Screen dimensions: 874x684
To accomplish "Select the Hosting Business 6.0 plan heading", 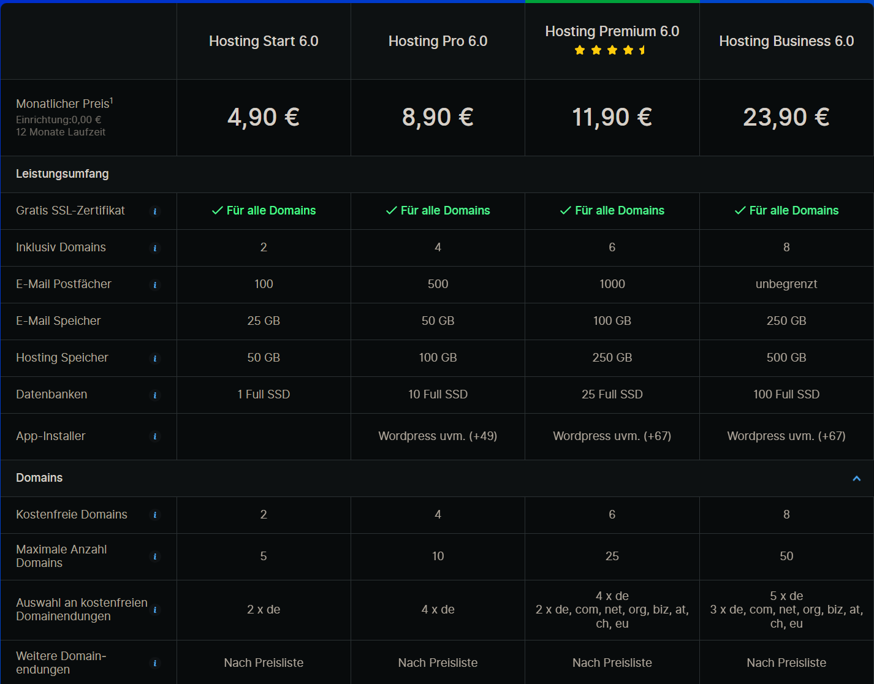I will 786,41.
